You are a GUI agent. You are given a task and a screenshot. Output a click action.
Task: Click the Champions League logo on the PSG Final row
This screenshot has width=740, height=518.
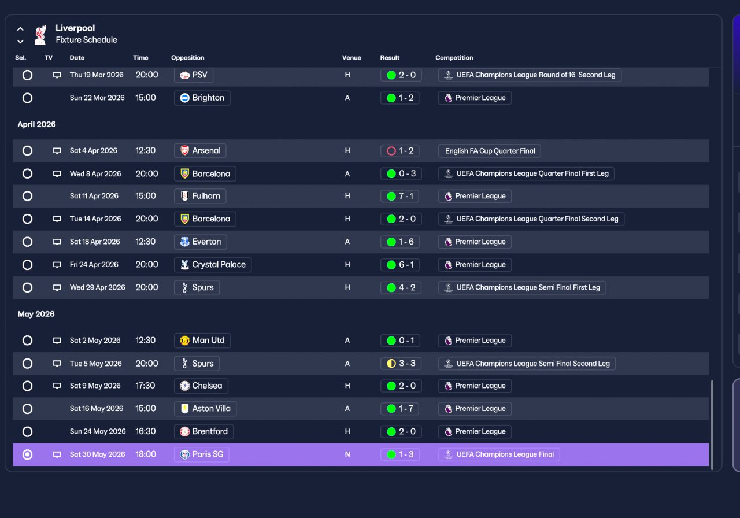pyautogui.click(x=448, y=454)
